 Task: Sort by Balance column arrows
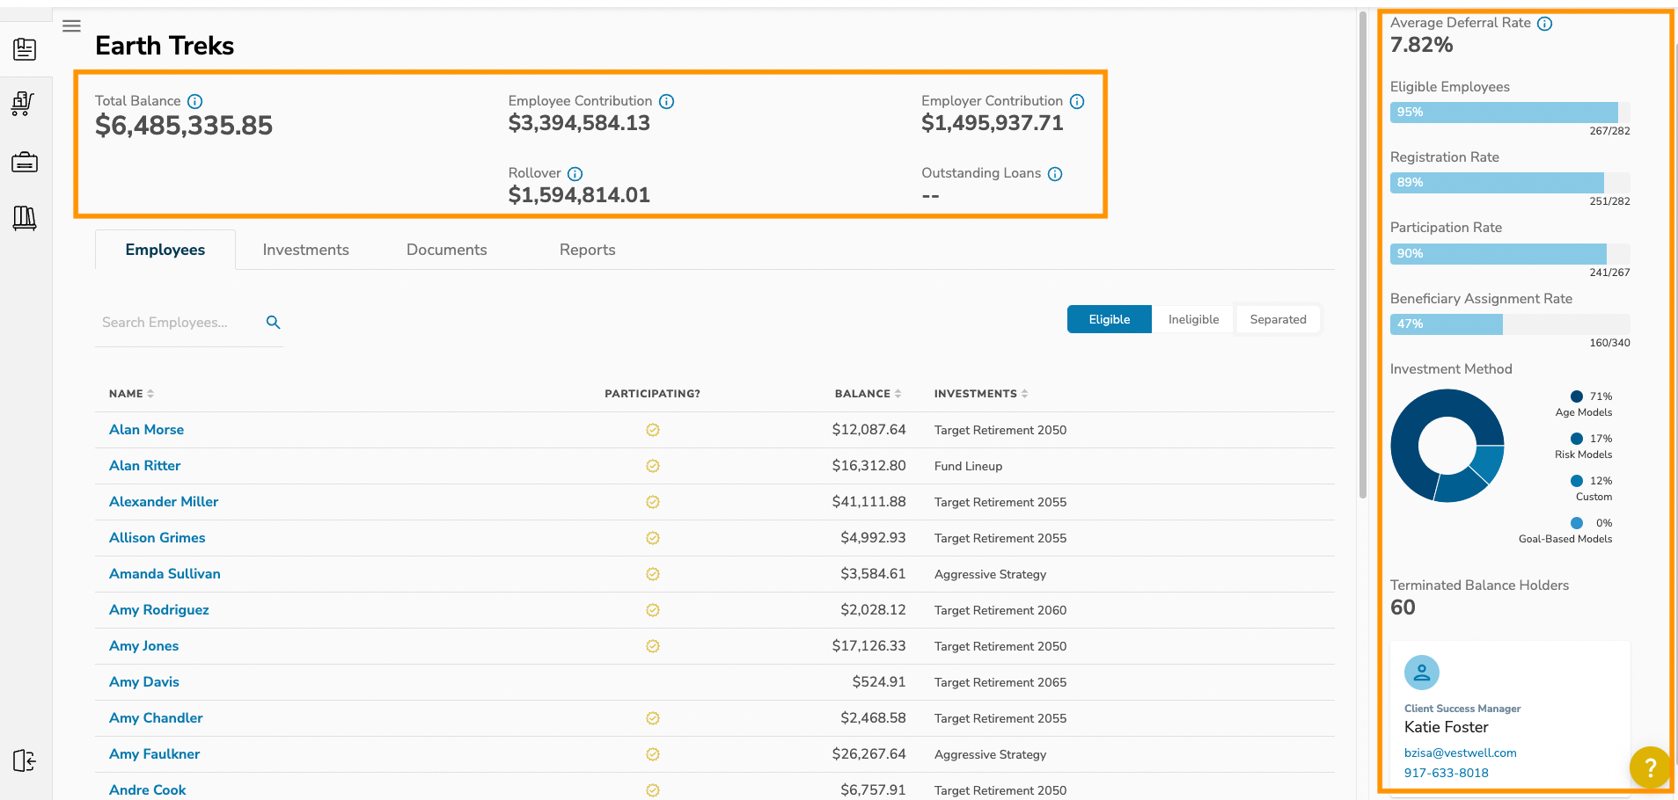tap(898, 394)
